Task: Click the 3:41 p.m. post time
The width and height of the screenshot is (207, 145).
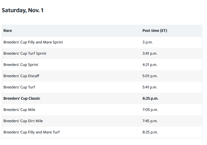Action: [x=150, y=53]
